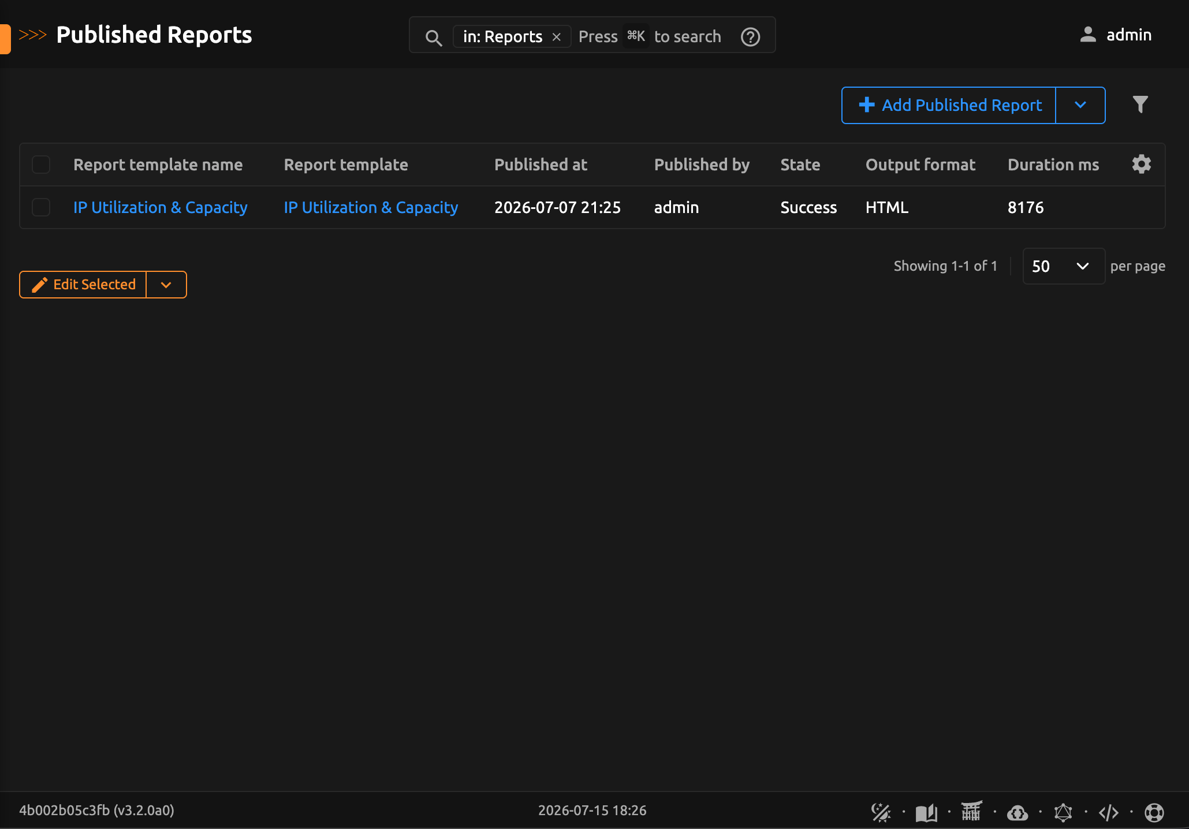Click the filter funnel icon
This screenshot has width=1189, height=829.
point(1140,104)
